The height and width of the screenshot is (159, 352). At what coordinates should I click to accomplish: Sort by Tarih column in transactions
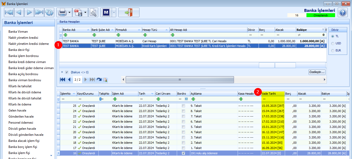pyautogui.click(x=147, y=94)
